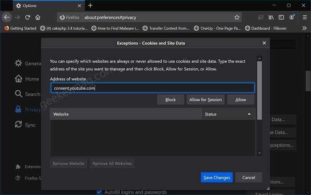
Task: Click the Address of website input field
Action: coord(152,88)
